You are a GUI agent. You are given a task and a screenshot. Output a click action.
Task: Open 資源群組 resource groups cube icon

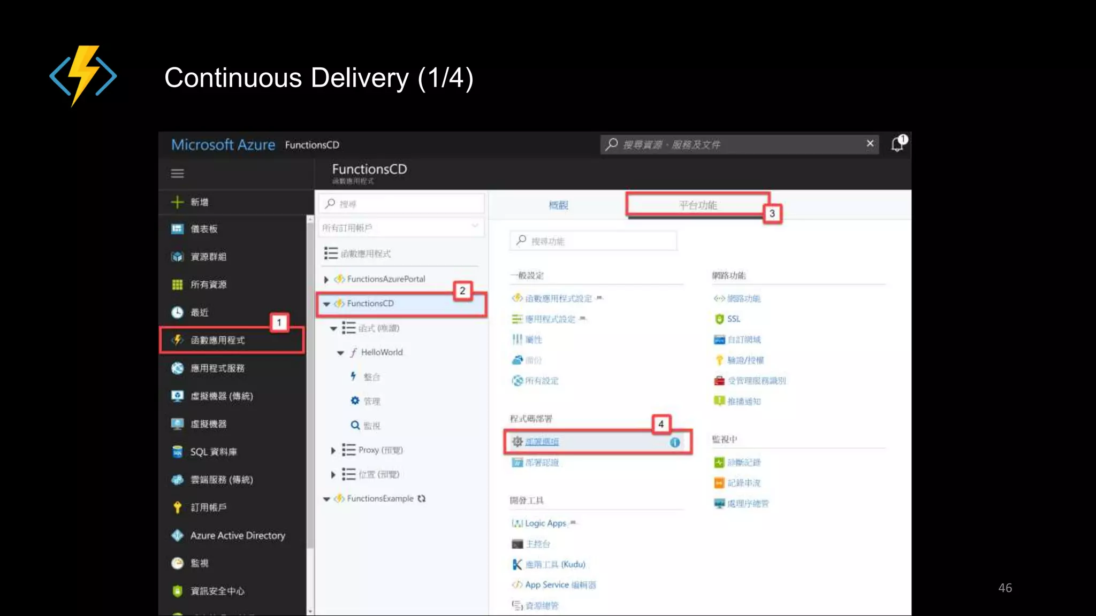[177, 257]
